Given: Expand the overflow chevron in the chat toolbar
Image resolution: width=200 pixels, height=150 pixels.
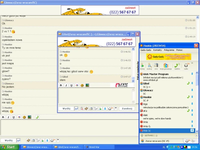Looking at the screenshot, I should (116, 108).
